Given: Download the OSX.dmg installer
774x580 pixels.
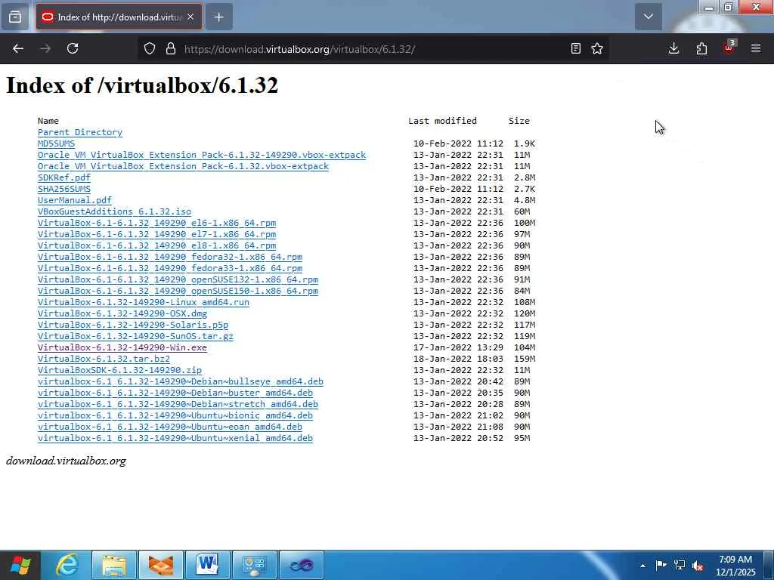Looking at the screenshot, I should tap(122, 313).
